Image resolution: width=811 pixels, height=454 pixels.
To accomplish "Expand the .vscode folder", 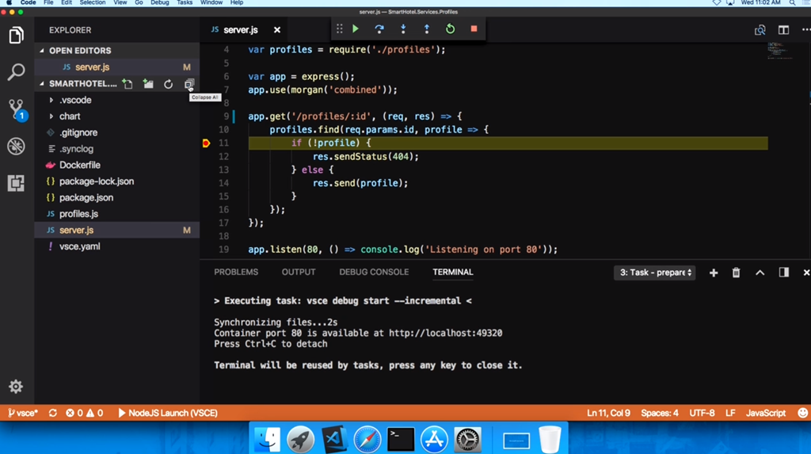I will tap(74, 100).
